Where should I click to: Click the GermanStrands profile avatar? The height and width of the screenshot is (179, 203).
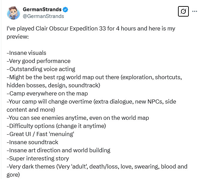pos(14,13)
